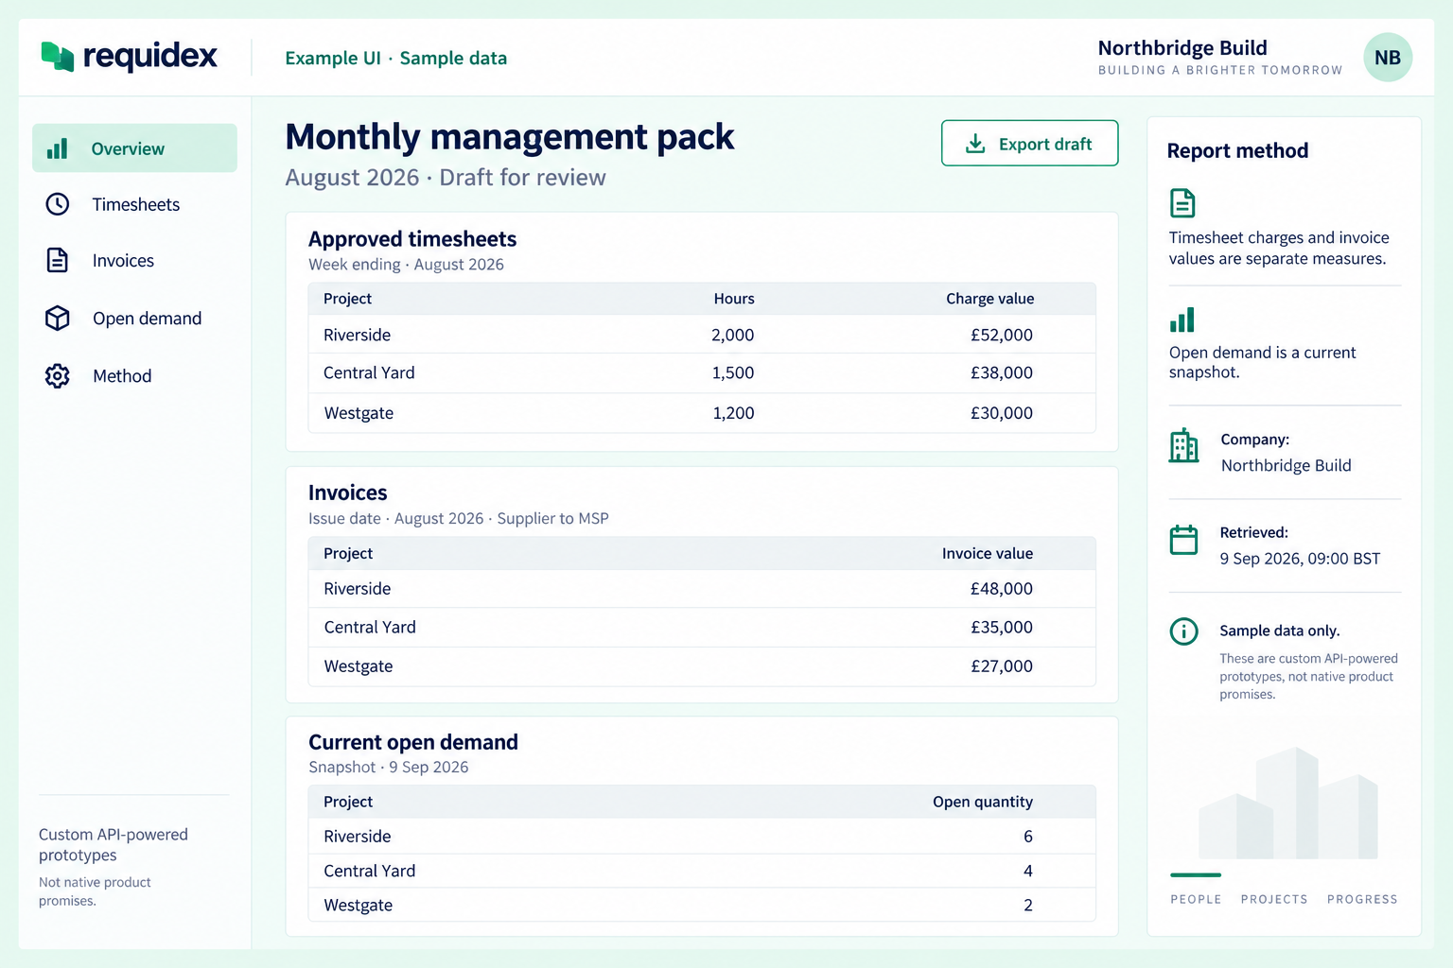The height and width of the screenshot is (968, 1453).
Task: Click the £48,000 invoice value
Action: tap(1002, 589)
